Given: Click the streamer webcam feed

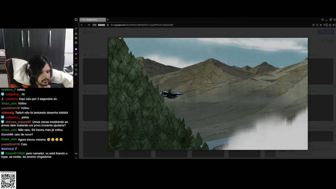Looking at the screenshot, I should click(x=36, y=58).
